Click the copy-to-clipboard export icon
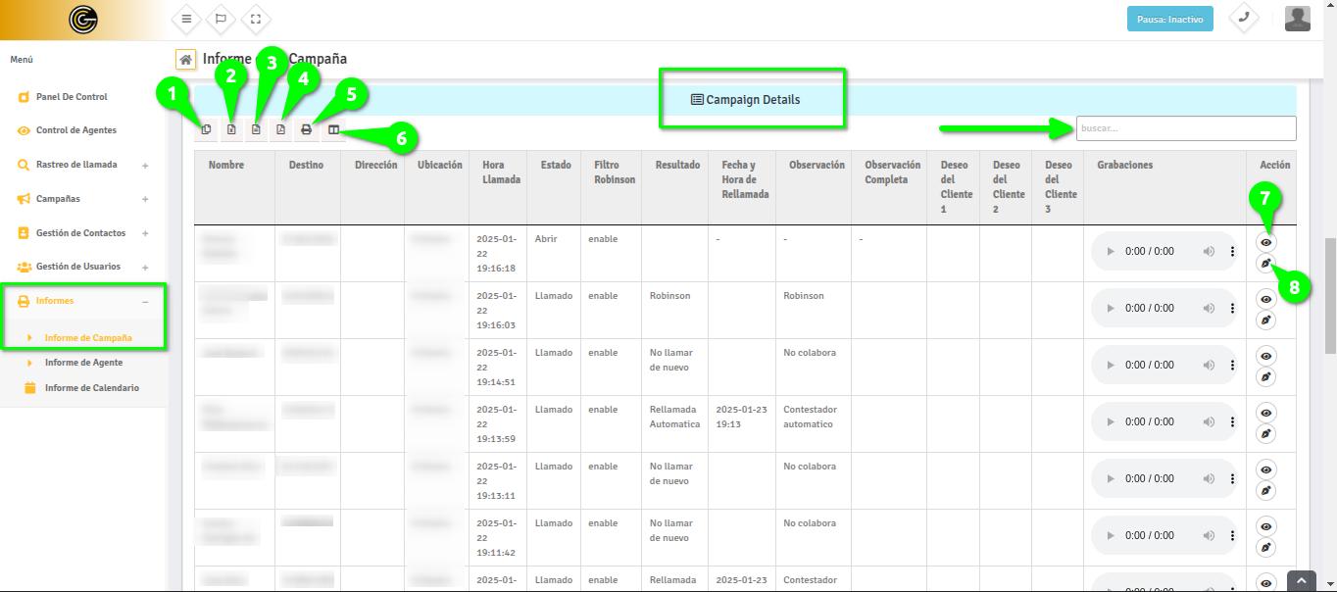This screenshot has width=1337, height=592. coord(206,129)
